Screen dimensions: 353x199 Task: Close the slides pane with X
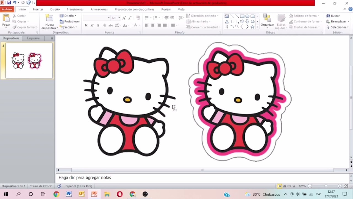pyautogui.click(x=52, y=38)
